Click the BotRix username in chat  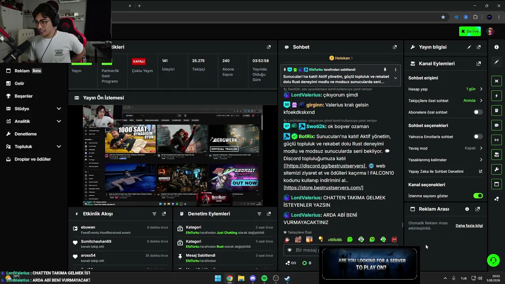pos(307,136)
